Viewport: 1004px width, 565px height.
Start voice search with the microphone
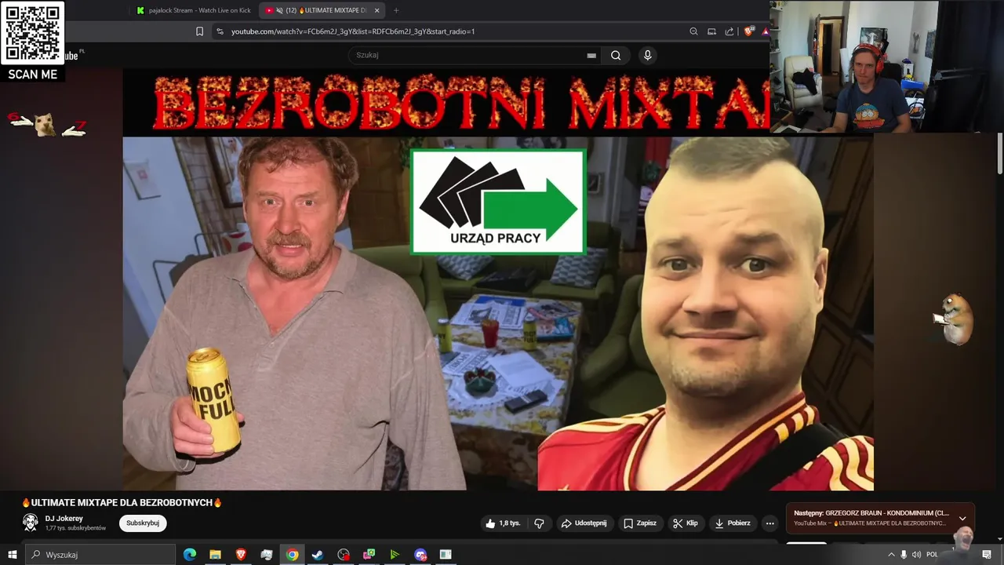(647, 55)
